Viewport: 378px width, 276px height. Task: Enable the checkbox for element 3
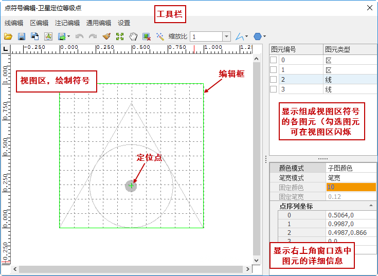pyautogui.click(x=274, y=89)
